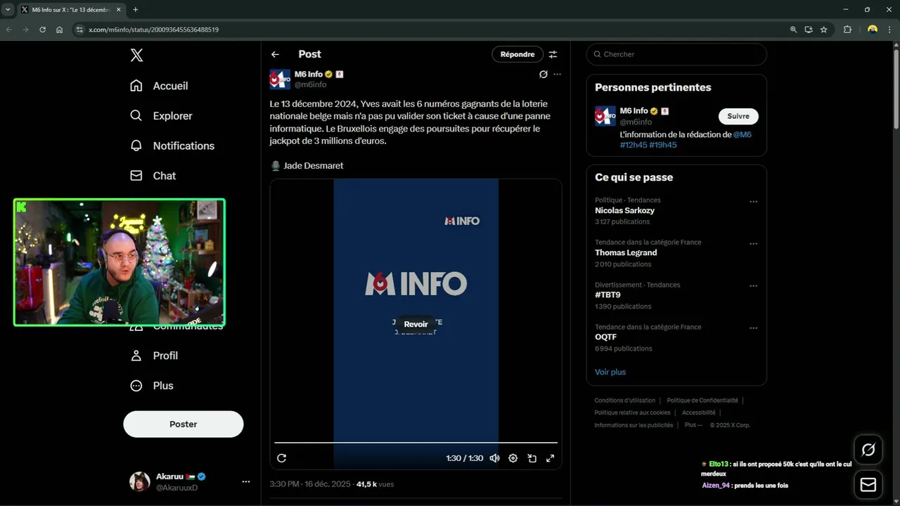This screenshot has height=506, width=900.
Task: Expand the footer Plus ··· menu
Action: pyautogui.click(x=693, y=425)
